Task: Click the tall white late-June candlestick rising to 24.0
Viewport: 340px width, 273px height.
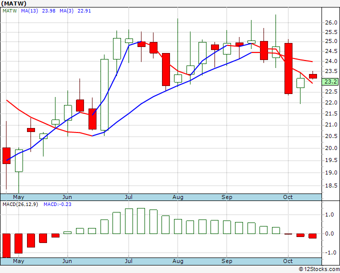Action: tap(104, 94)
